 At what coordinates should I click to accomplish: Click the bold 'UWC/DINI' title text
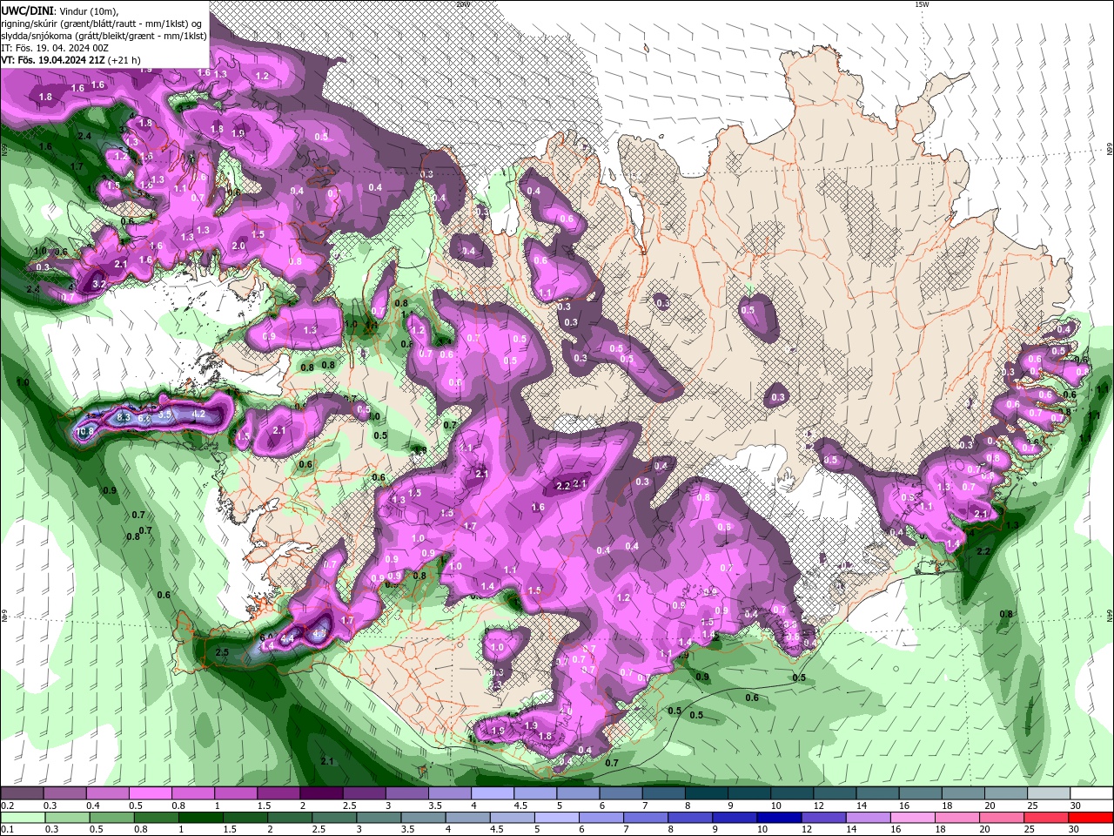point(26,10)
